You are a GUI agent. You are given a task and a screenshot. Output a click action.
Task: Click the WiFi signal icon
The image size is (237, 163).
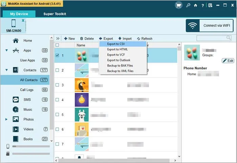coord(192,25)
